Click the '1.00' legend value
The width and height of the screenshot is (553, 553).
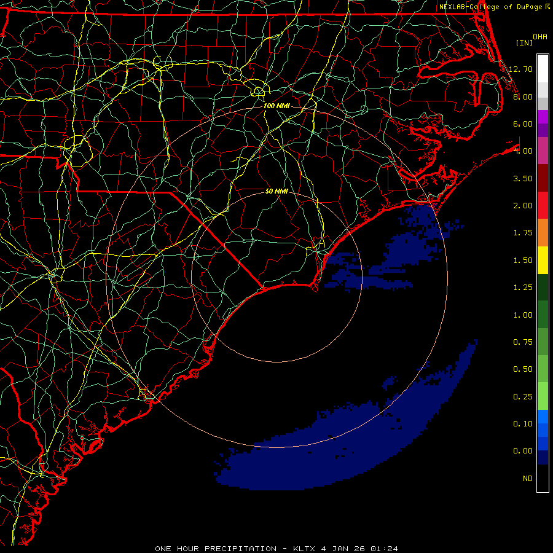(x=523, y=315)
